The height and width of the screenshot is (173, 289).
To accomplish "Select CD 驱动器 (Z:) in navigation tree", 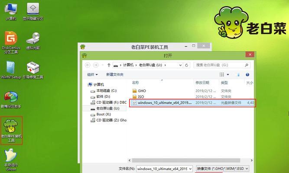I will tap(108, 120).
